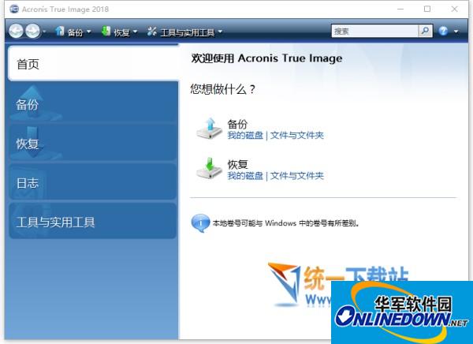Click the 恢复 toolbar icon

pyautogui.click(x=106, y=31)
